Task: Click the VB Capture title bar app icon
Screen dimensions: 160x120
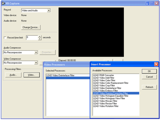Action: (3, 3)
